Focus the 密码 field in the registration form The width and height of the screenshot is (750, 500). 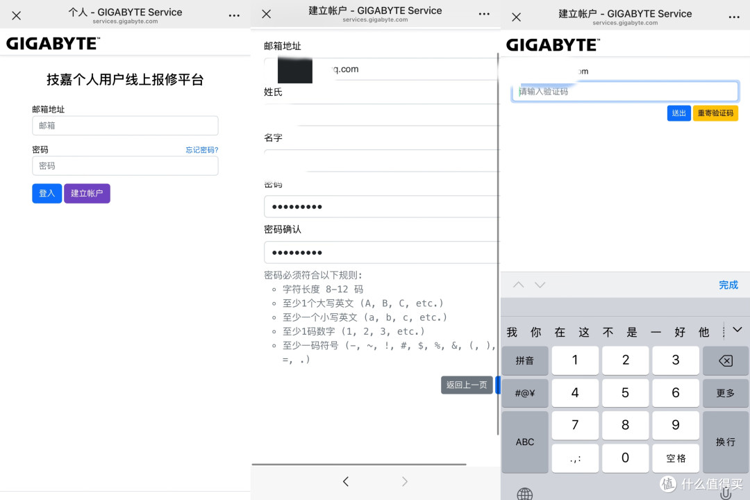coord(382,207)
